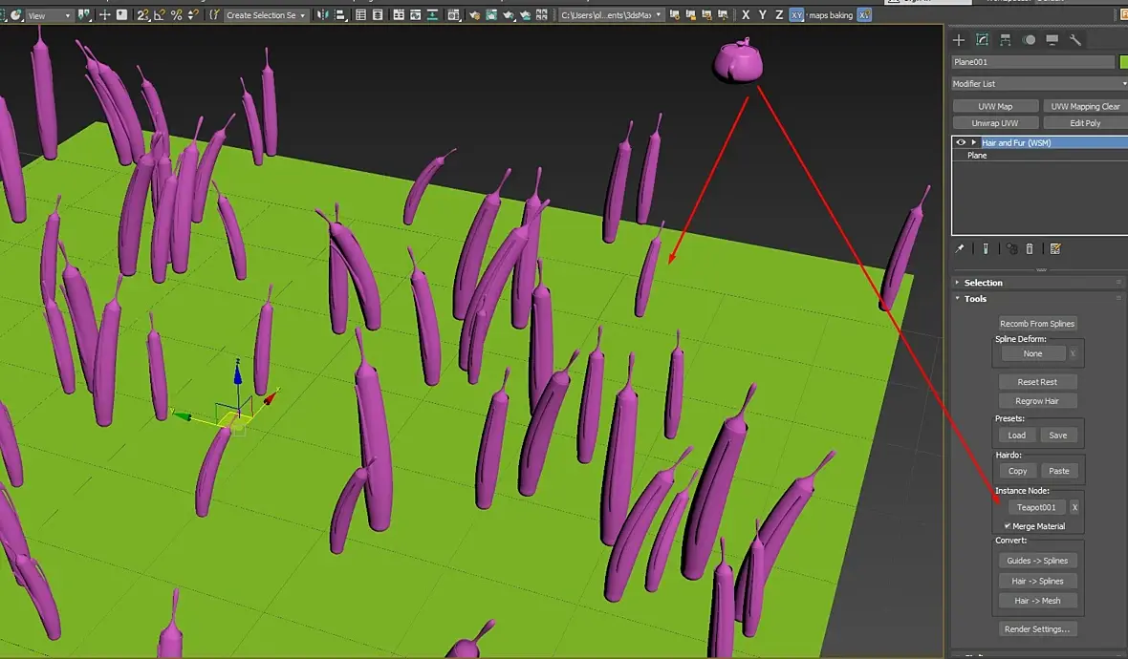Open Configure Modifier Sets icon
1128x659 pixels.
1055,248
